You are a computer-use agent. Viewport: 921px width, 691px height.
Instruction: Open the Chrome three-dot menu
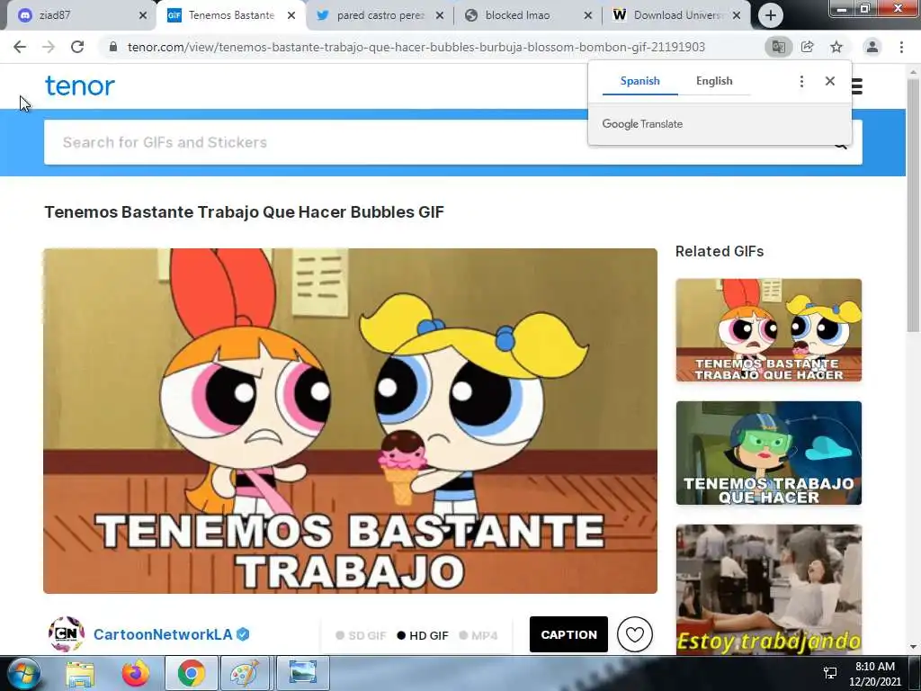point(901,47)
